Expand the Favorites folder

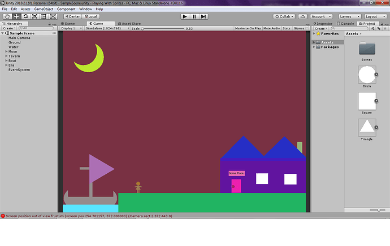[x=314, y=33]
